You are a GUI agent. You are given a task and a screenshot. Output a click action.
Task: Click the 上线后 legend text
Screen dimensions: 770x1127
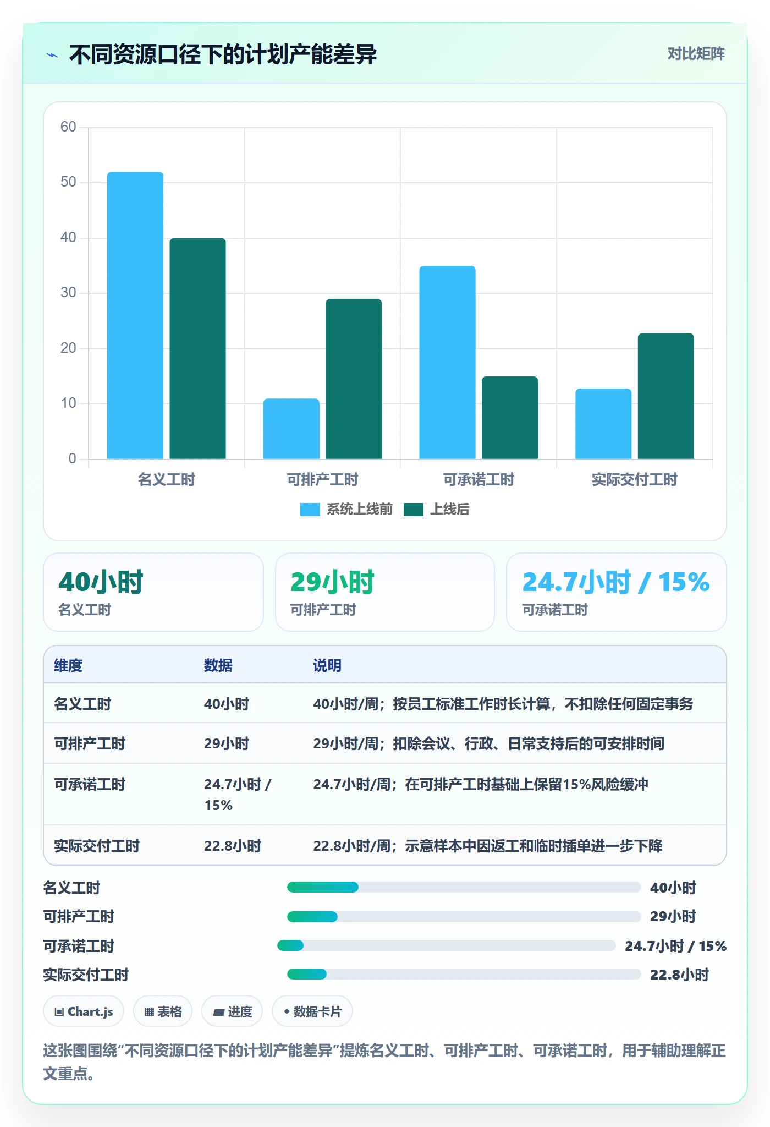pos(450,510)
